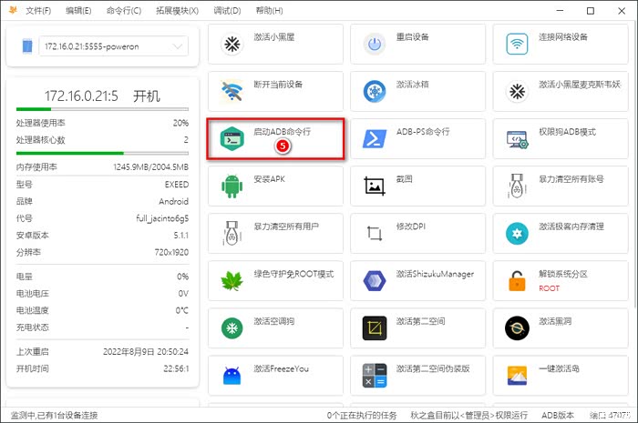Open the 拓展模块(X) menu
638x423 pixels.
177,11
